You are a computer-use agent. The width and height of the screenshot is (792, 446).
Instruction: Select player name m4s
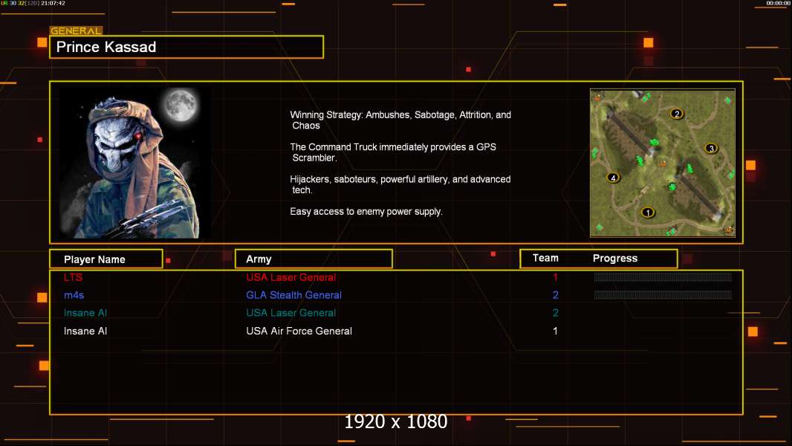tap(74, 295)
